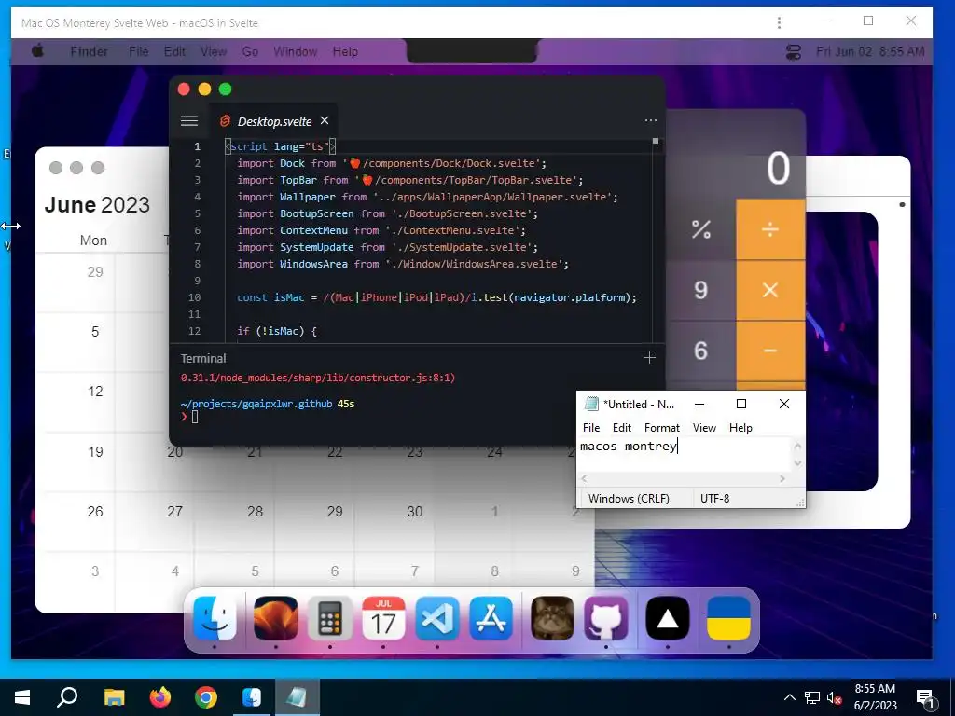Click Notepad vertical scrollbar up arrow
The height and width of the screenshot is (716, 955).
click(x=797, y=447)
